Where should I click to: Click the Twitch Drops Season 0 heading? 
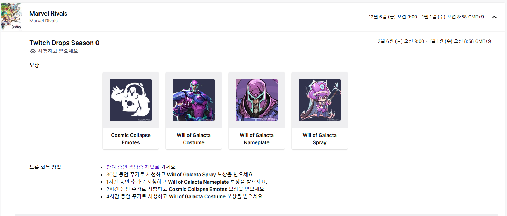[64, 43]
